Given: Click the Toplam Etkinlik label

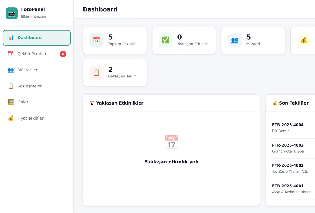Looking at the screenshot, I should [x=122, y=44].
